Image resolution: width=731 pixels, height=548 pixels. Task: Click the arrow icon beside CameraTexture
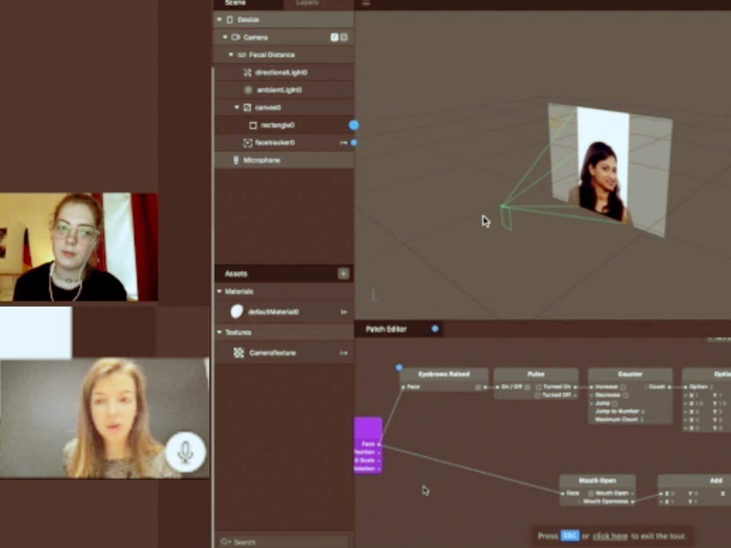click(343, 353)
